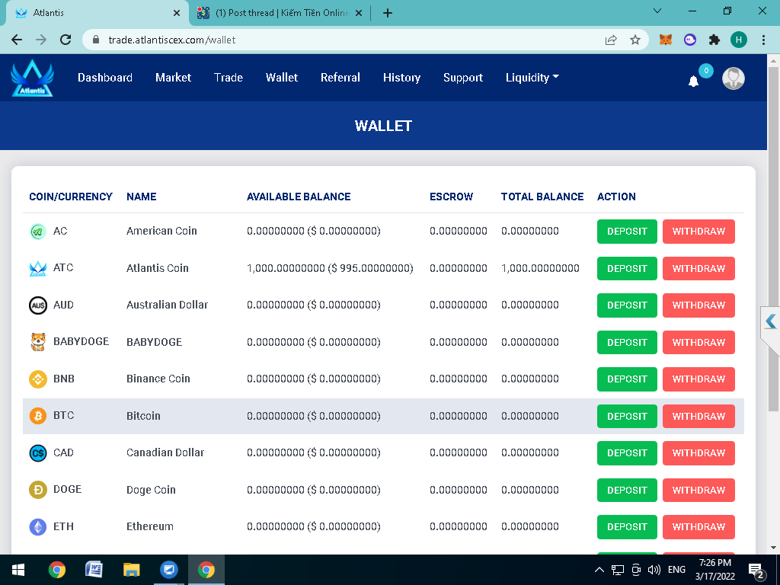This screenshot has width=780, height=585.
Task: Open a new browser tab
Action: [388, 13]
